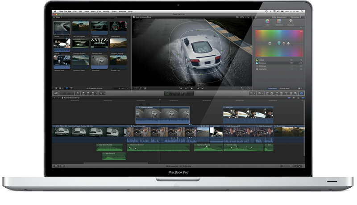Screen dimensions: 357x205
Task: Open the File menu
Action: tap(75, 11)
